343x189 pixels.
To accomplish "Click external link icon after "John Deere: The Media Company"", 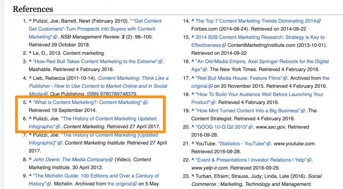I will coord(111,160).
